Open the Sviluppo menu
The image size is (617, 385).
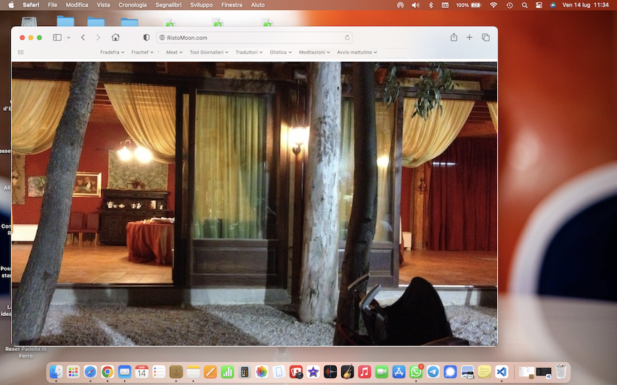tap(202, 5)
